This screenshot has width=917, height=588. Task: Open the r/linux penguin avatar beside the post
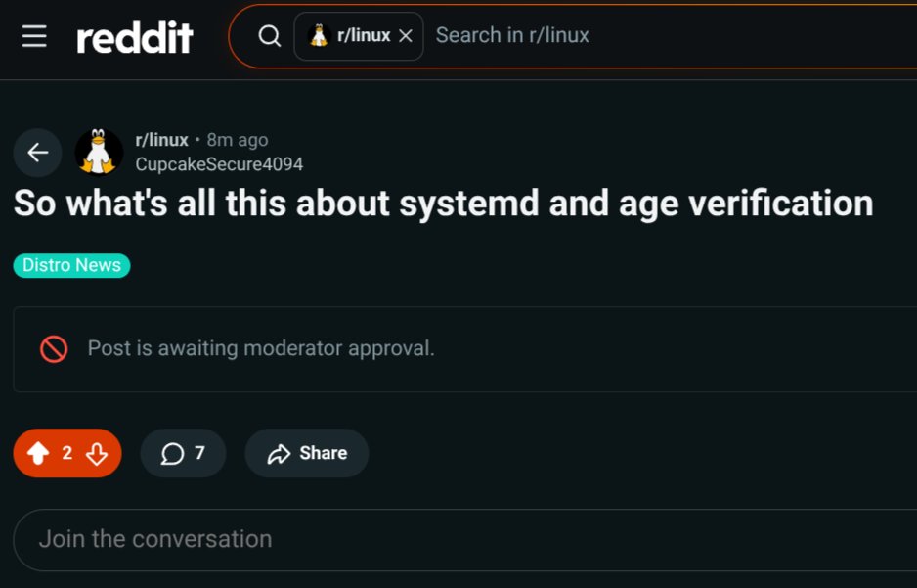tap(99, 152)
